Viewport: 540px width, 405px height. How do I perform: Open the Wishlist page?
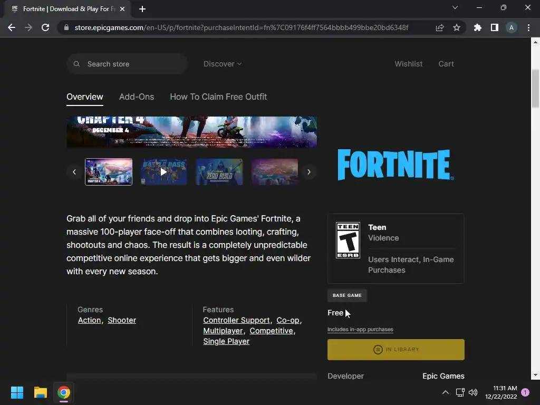[409, 64]
